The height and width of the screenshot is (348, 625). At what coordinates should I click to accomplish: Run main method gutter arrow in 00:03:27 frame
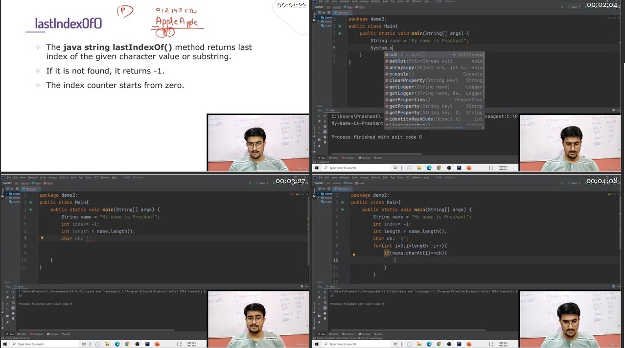click(30, 209)
